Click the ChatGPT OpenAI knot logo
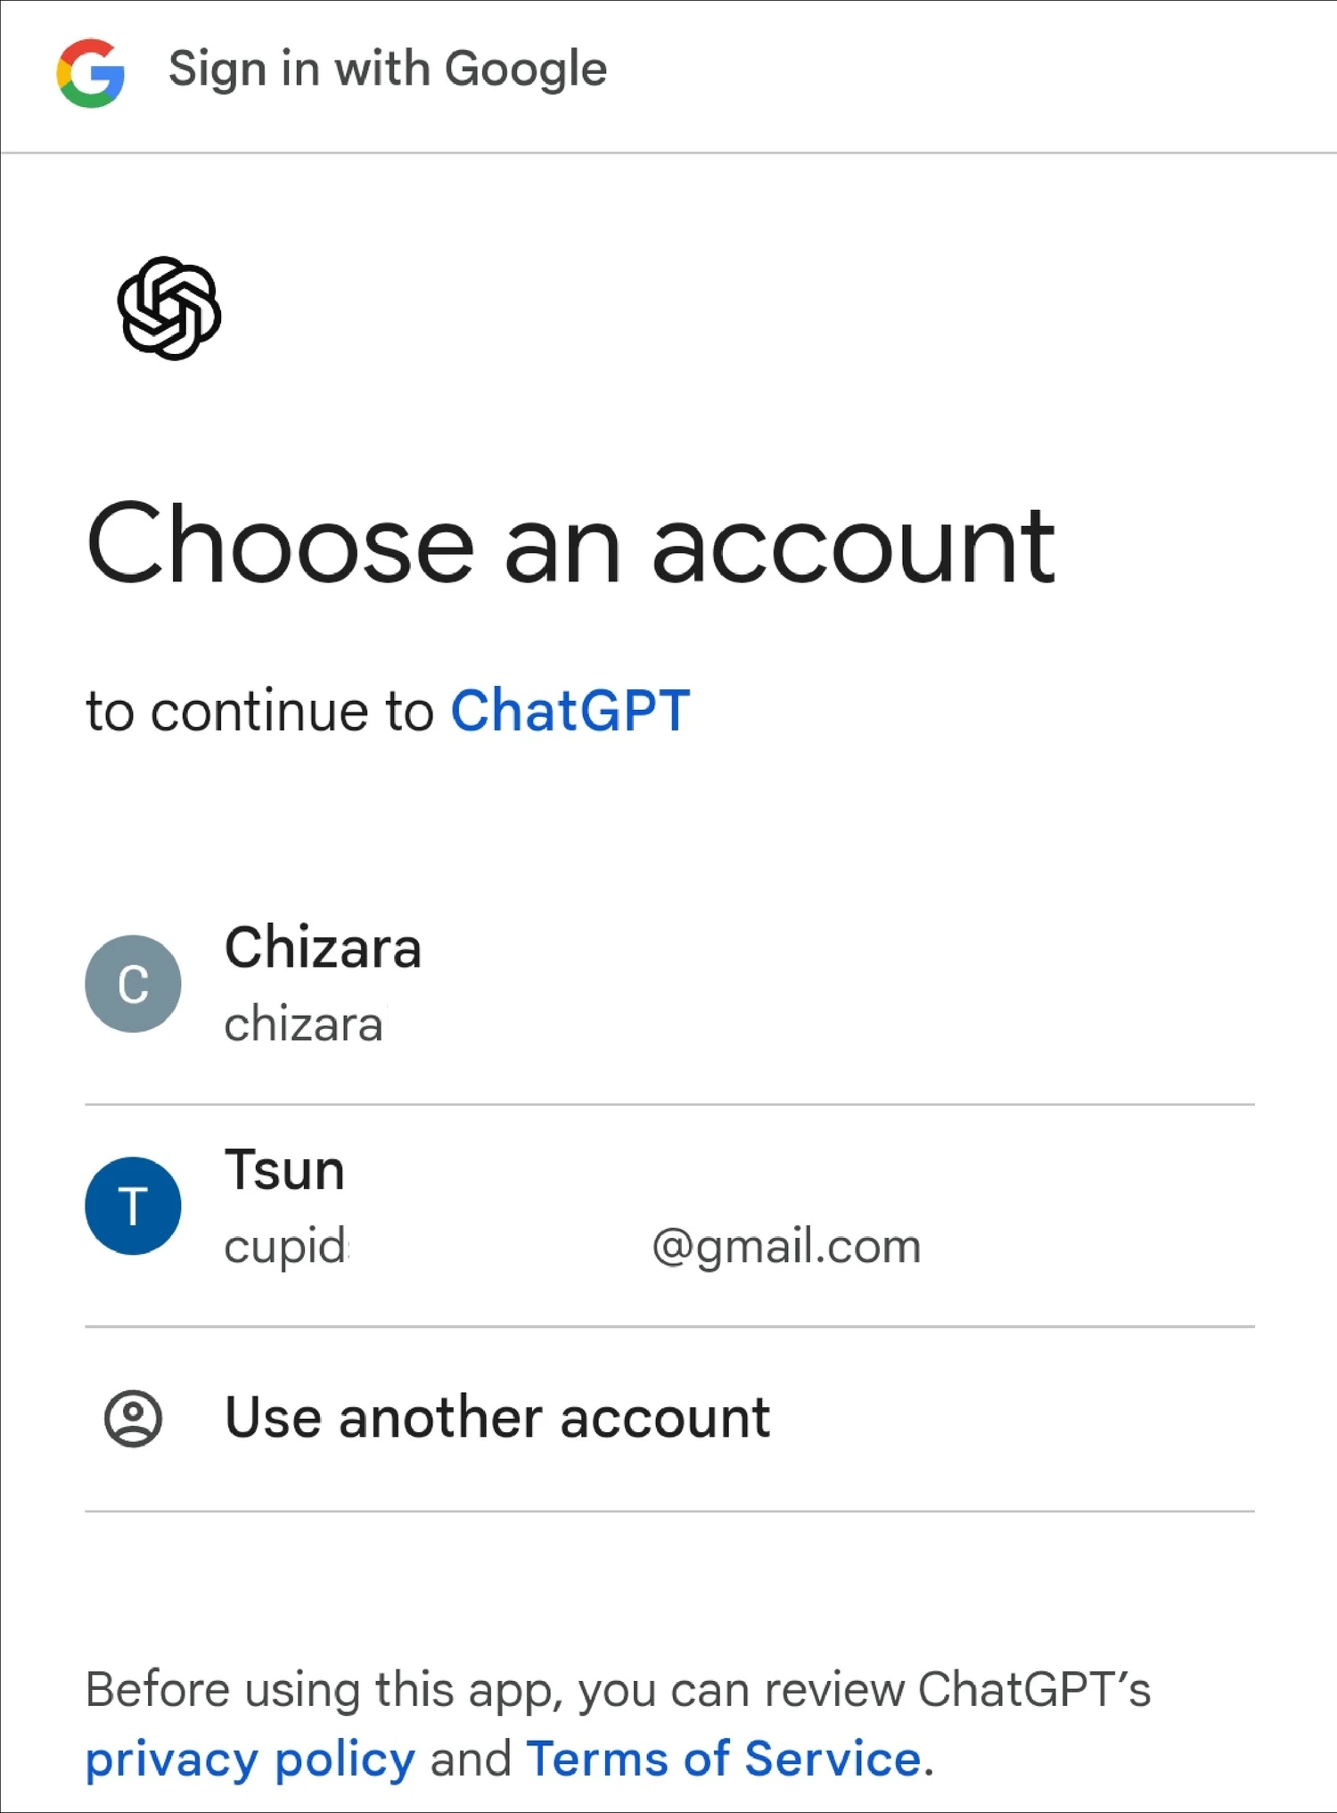This screenshot has height=1813, width=1337. tap(169, 309)
